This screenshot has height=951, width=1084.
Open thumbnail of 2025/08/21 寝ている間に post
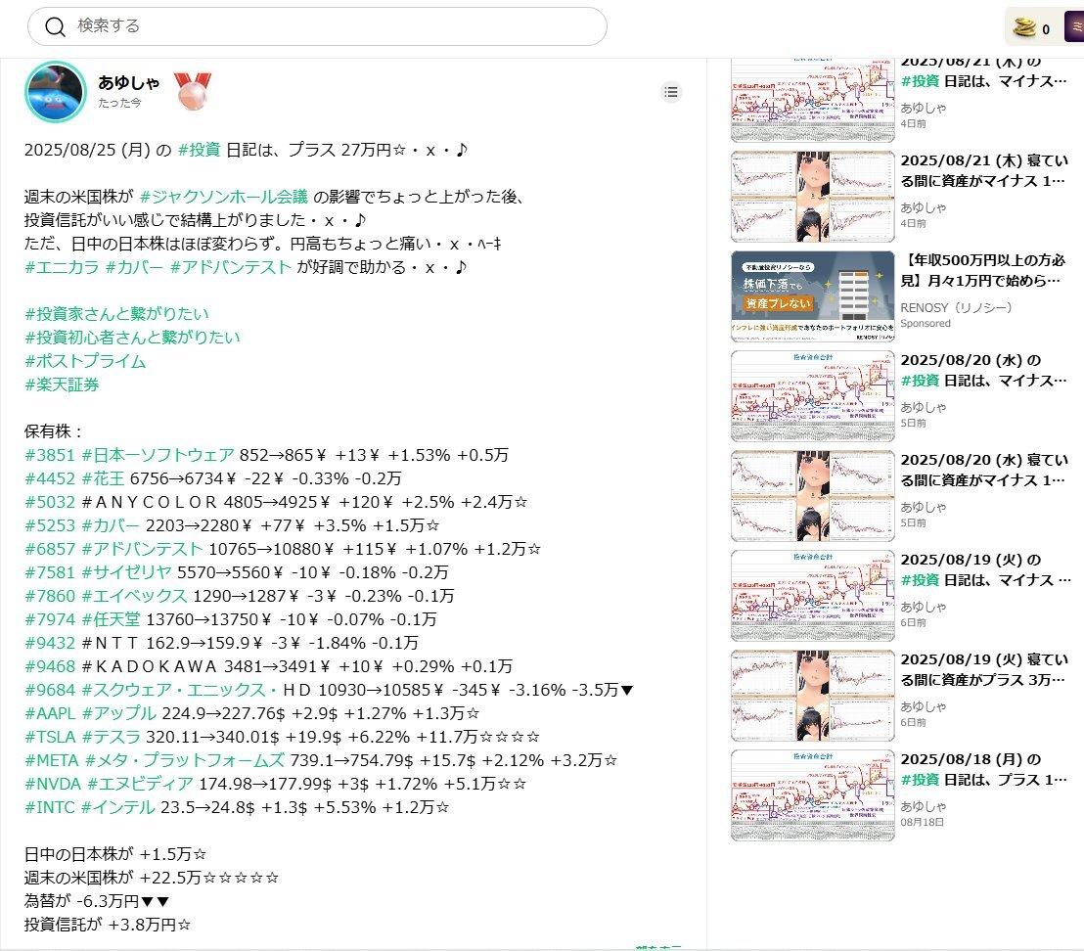pyautogui.click(x=812, y=197)
